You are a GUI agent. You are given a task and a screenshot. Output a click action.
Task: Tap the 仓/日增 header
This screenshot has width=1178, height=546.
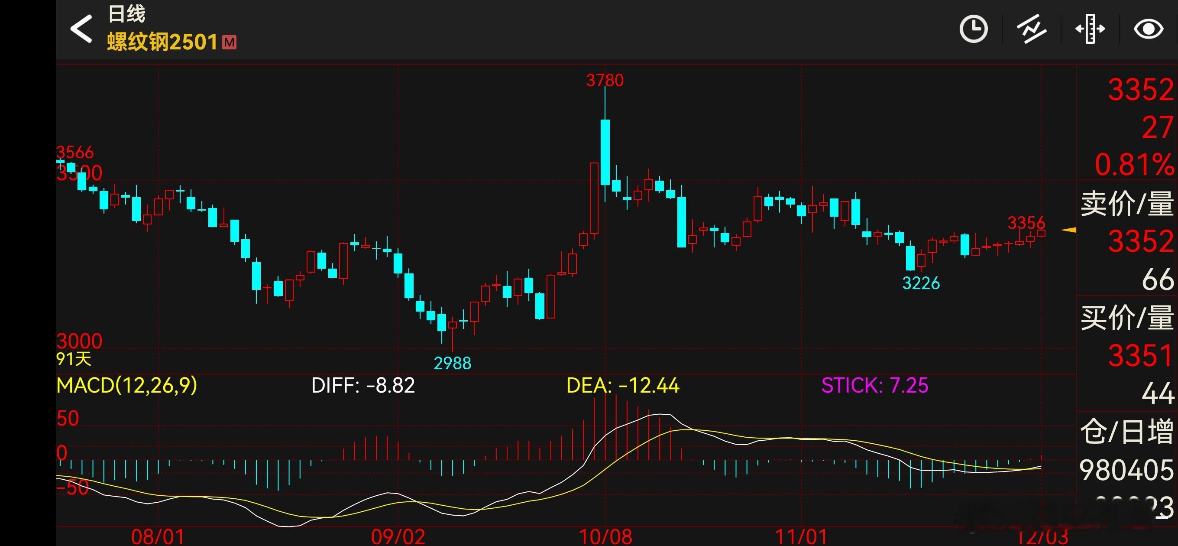[x=1127, y=432]
